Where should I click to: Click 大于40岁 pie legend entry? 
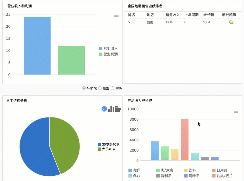107,149
